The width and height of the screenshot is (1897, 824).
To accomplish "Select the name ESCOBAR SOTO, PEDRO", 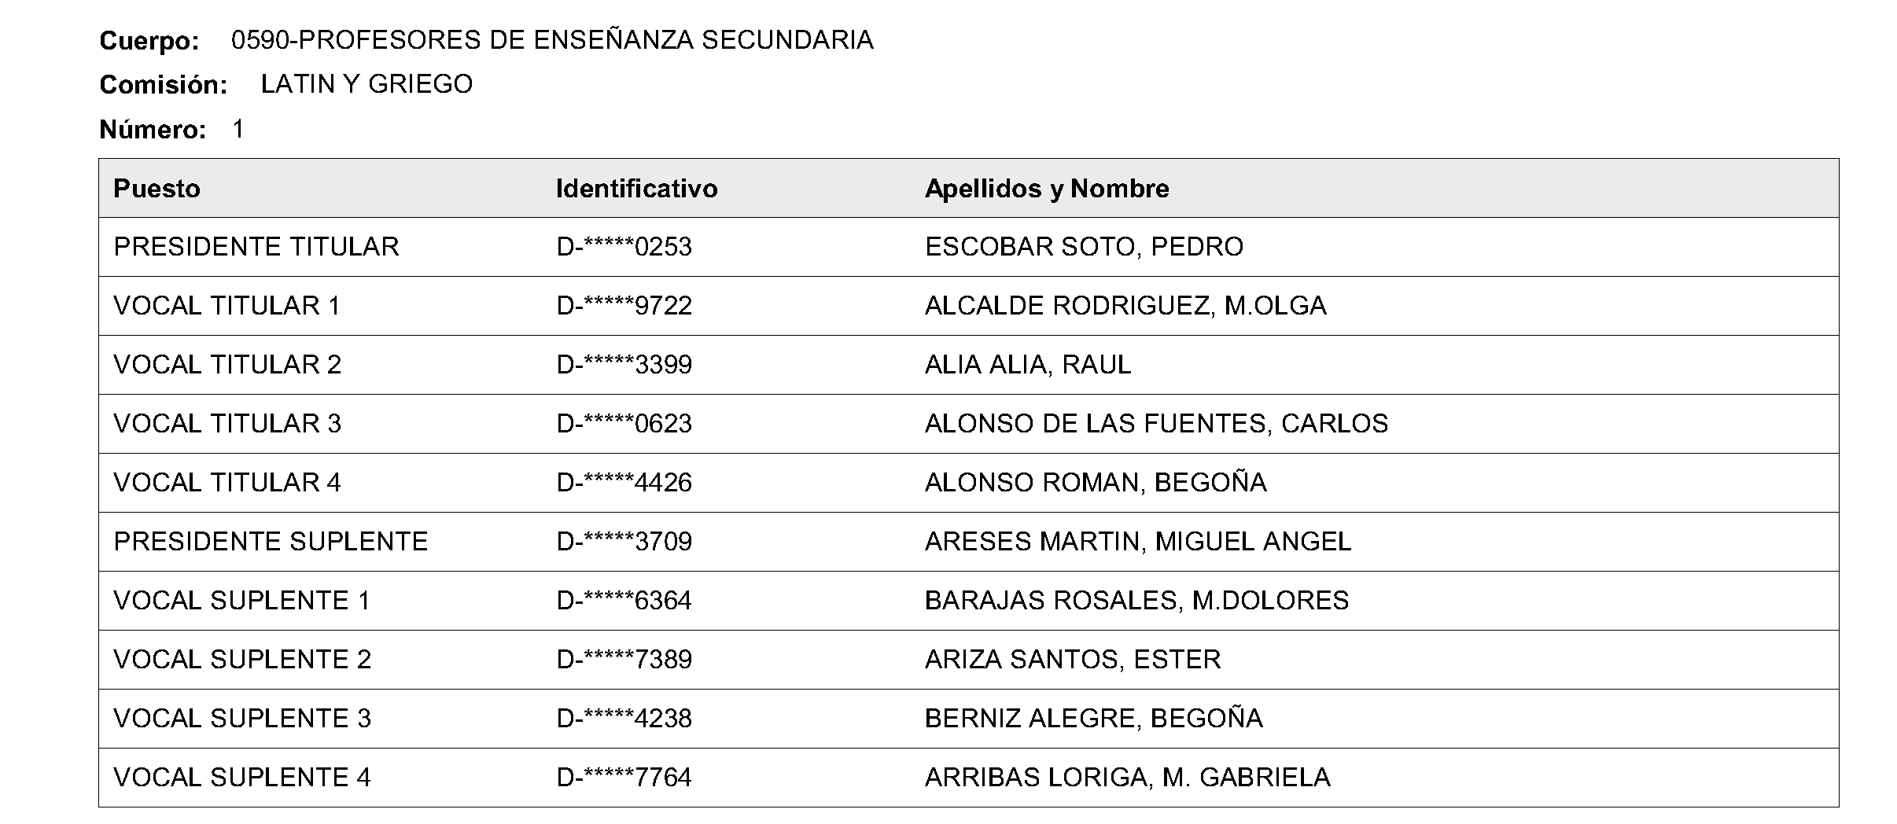I will 1084,247.
